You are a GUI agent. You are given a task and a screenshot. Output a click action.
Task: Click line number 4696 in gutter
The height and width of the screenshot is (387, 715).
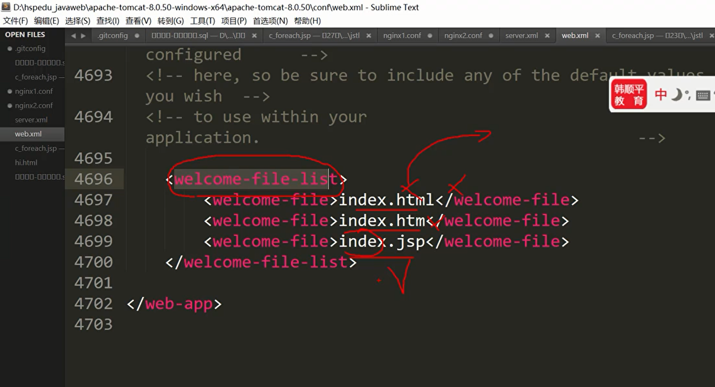93,179
